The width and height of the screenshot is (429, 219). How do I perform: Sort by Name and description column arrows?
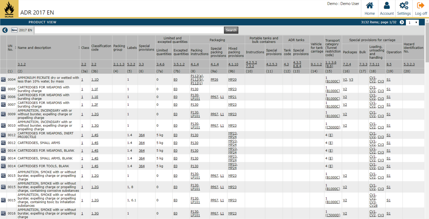click(x=79, y=48)
